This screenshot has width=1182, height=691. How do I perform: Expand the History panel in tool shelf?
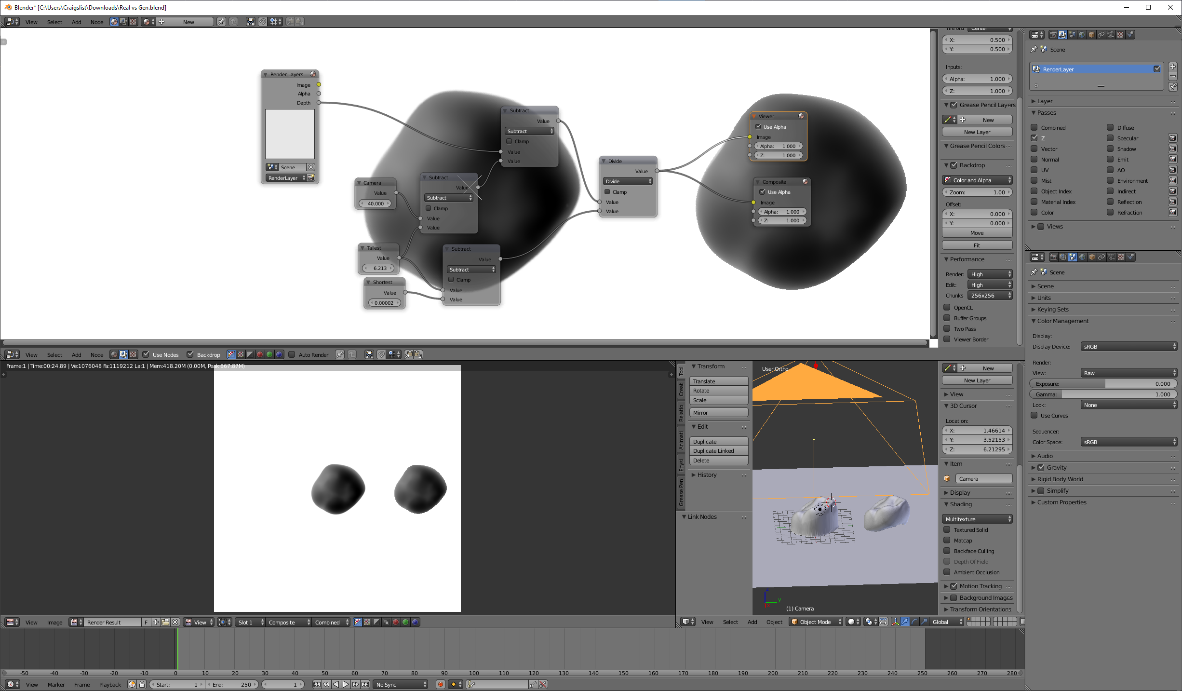click(x=707, y=474)
